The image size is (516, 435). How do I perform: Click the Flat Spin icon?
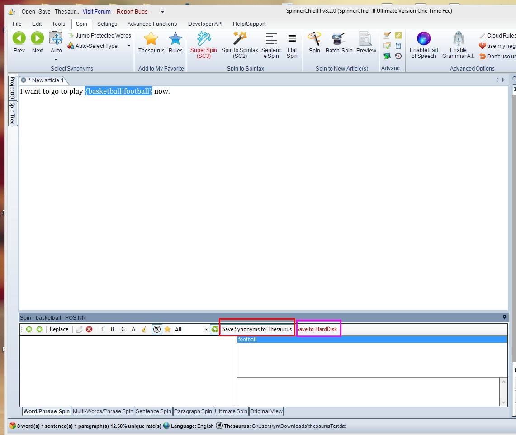coord(292,39)
